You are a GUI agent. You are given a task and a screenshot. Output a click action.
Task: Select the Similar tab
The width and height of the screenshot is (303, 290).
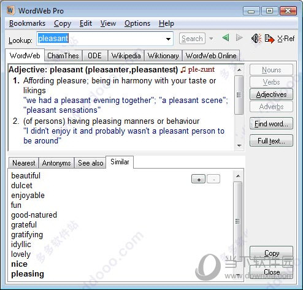click(120, 162)
